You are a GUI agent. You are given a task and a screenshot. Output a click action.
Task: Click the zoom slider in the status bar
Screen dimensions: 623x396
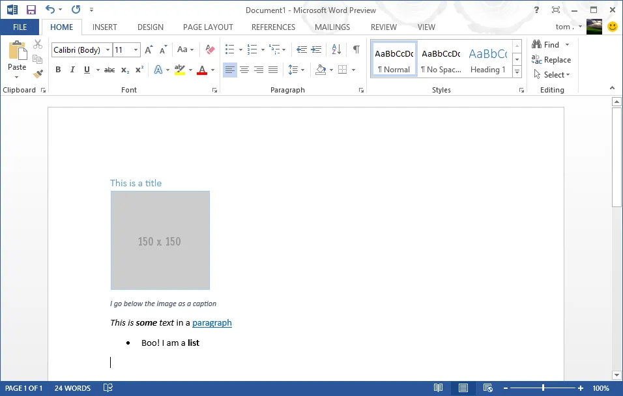(543, 388)
